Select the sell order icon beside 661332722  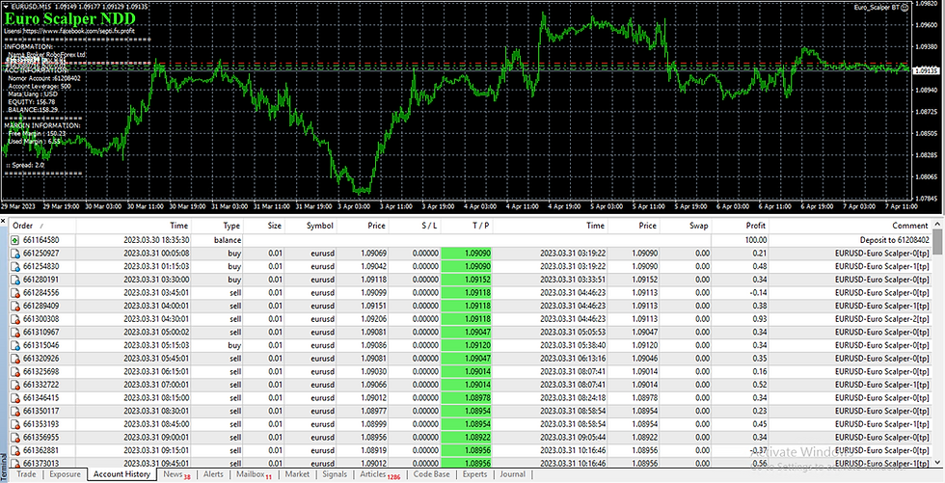(15, 385)
